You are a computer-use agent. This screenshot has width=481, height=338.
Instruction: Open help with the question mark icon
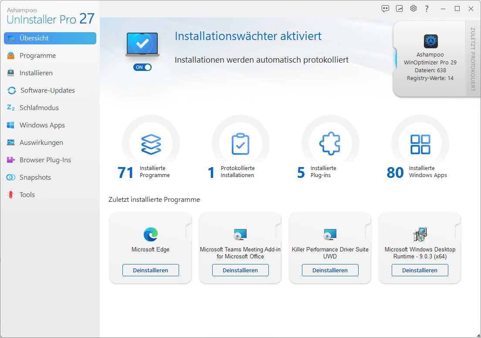(x=427, y=9)
